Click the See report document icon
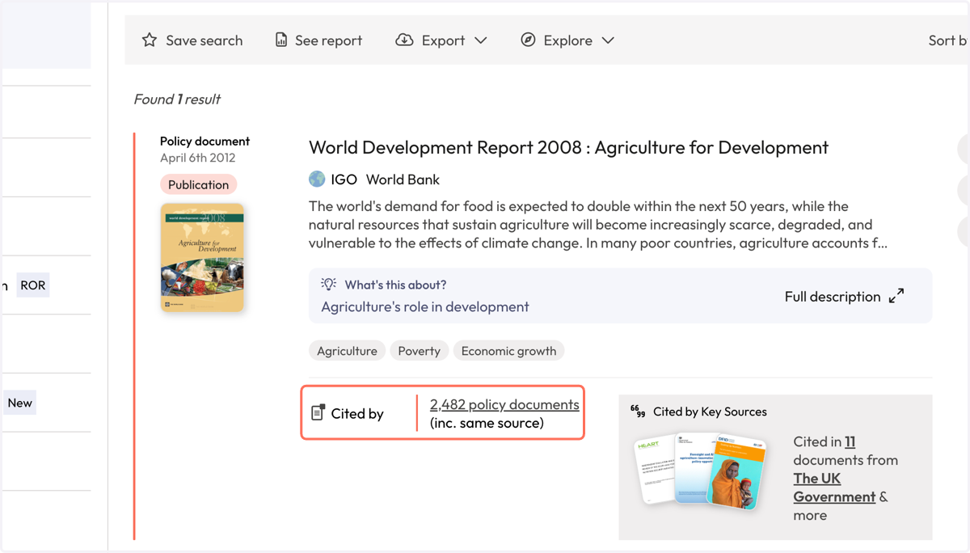This screenshot has width=970, height=553. (281, 40)
